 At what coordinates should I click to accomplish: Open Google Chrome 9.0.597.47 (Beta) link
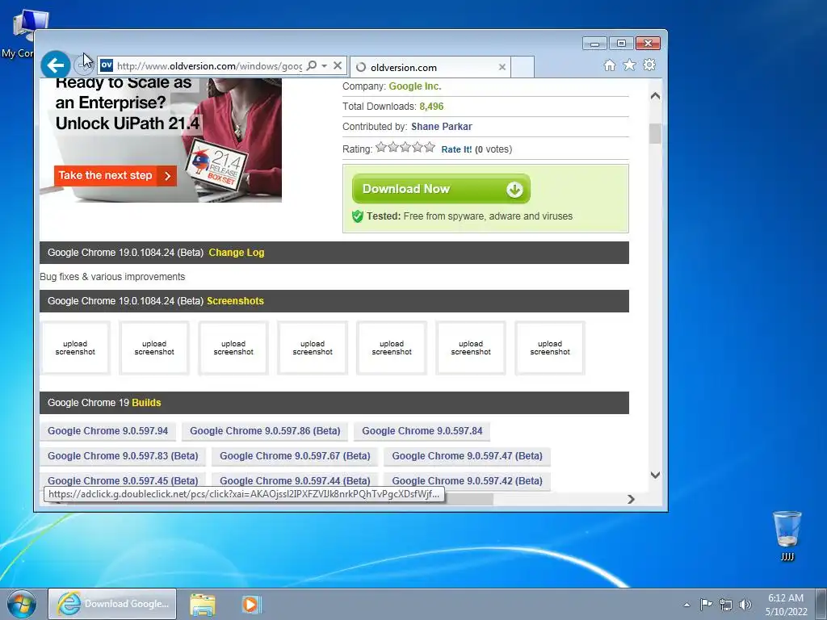pos(468,455)
